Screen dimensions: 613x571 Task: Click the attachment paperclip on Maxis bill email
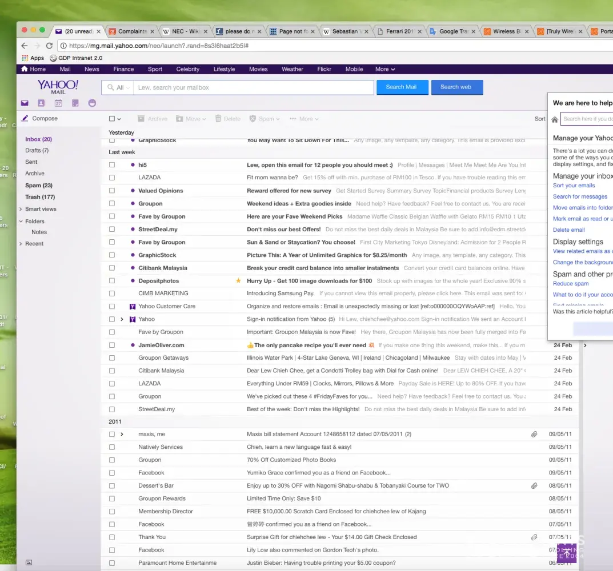(x=534, y=435)
